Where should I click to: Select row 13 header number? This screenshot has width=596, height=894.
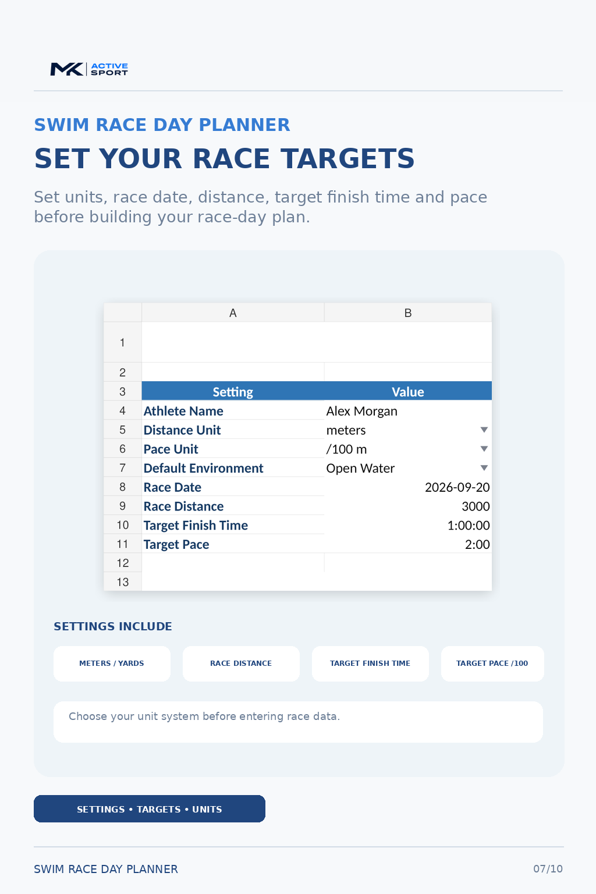coord(123,582)
